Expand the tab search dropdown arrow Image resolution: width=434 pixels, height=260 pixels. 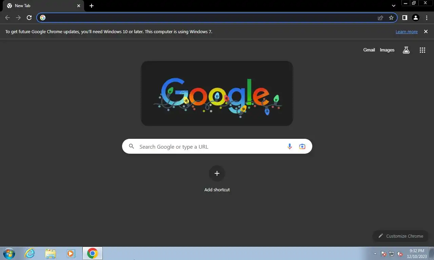(394, 6)
